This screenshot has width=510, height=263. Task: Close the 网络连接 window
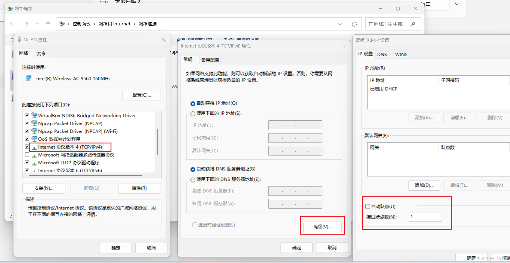[416, 9]
